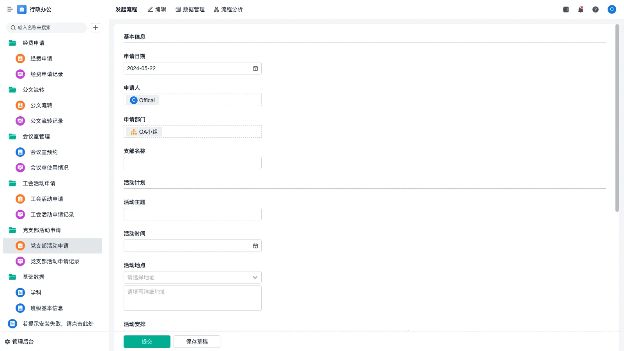Click the 工会活动申请记录 purple icon
Image resolution: width=624 pixels, height=351 pixels.
(x=20, y=214)
